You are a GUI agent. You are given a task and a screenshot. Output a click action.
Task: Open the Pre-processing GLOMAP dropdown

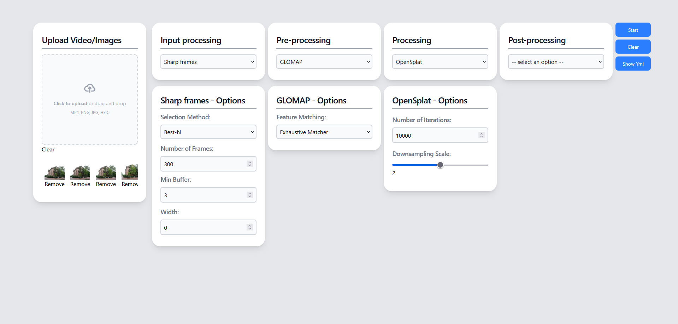coord(324,62)
